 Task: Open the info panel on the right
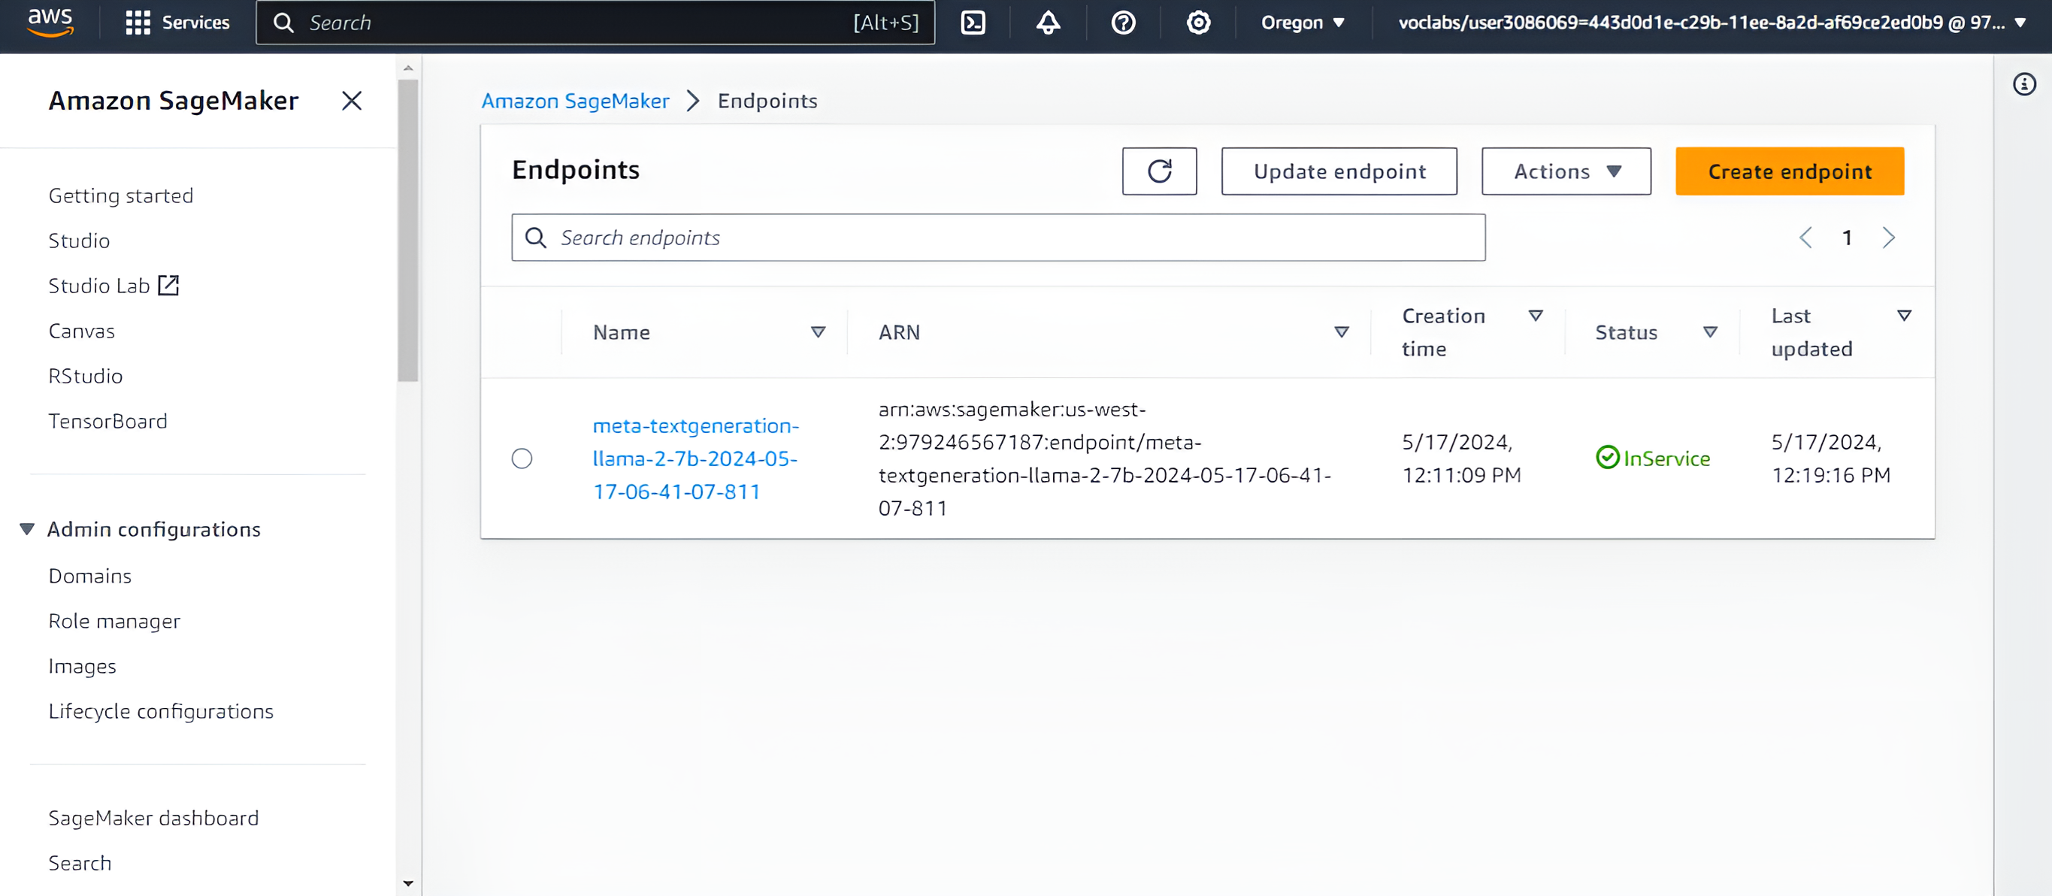pyautogui.click(x=2024, y=83)
